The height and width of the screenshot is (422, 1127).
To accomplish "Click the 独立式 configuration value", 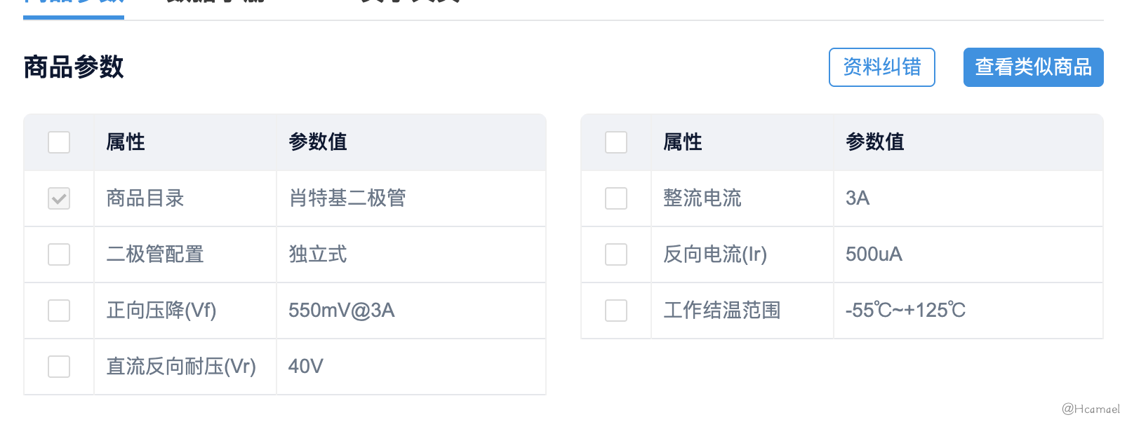I will pos(318,254).
